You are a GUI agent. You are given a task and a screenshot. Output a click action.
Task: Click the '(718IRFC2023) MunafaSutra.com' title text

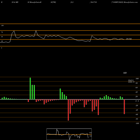pyautogui.click(x=124, y=2)
